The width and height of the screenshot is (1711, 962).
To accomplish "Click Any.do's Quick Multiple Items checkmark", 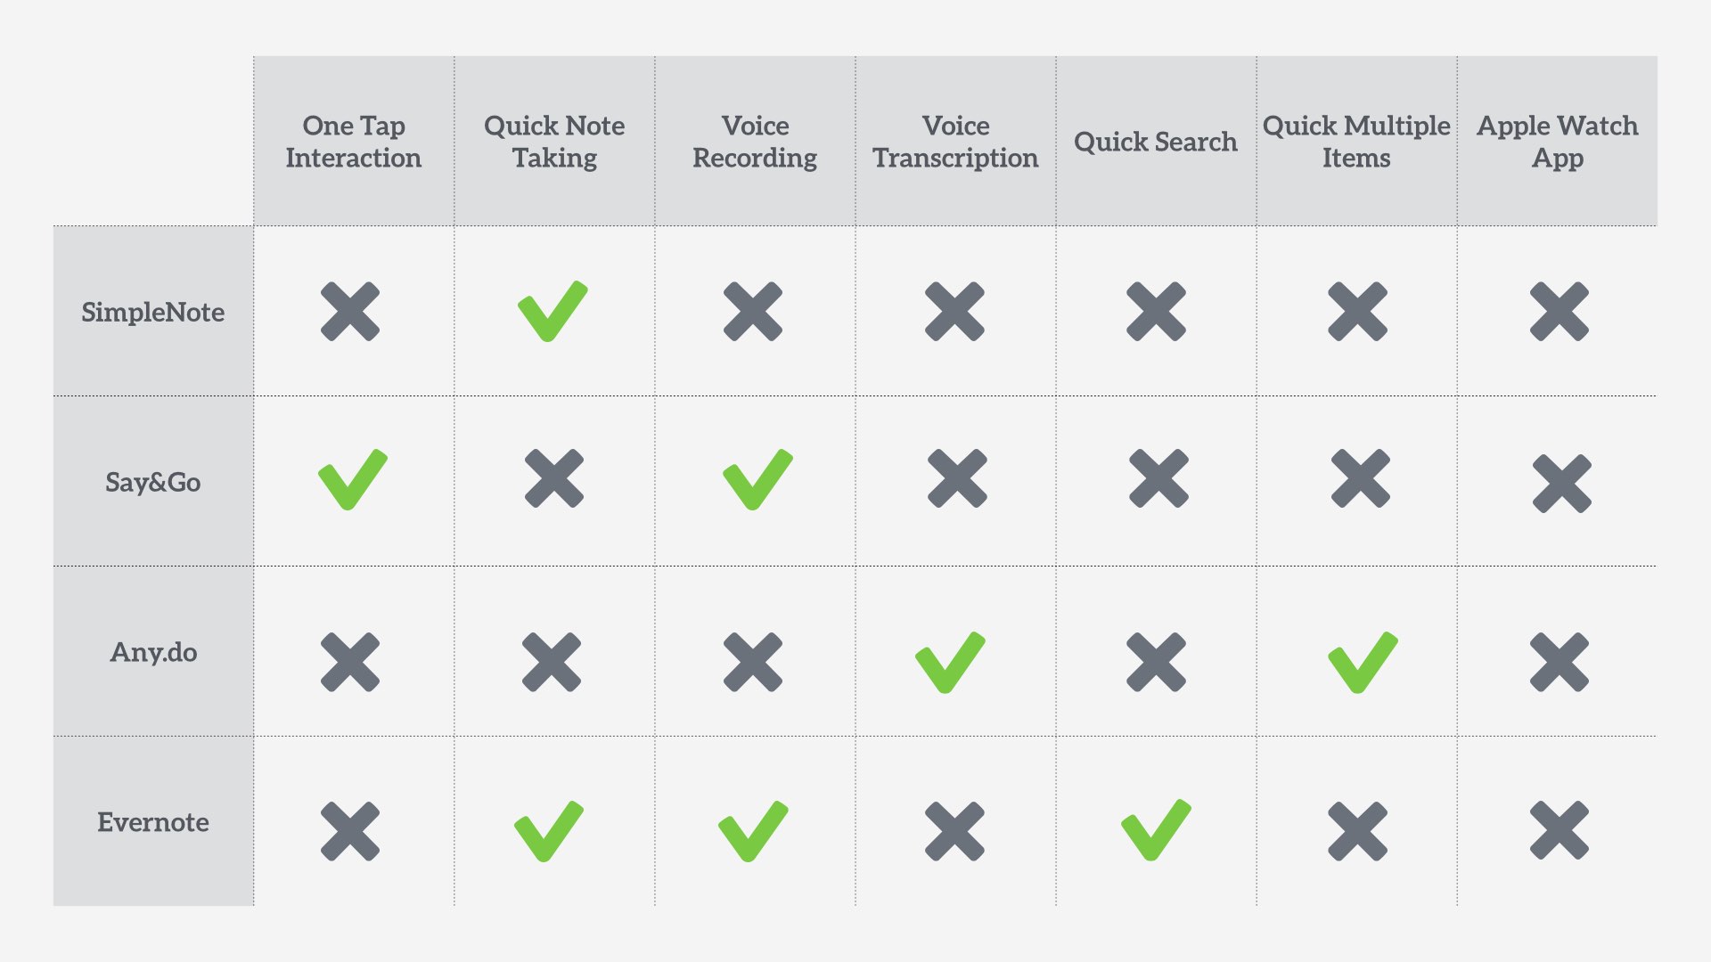I will (x=1362, y=663).
